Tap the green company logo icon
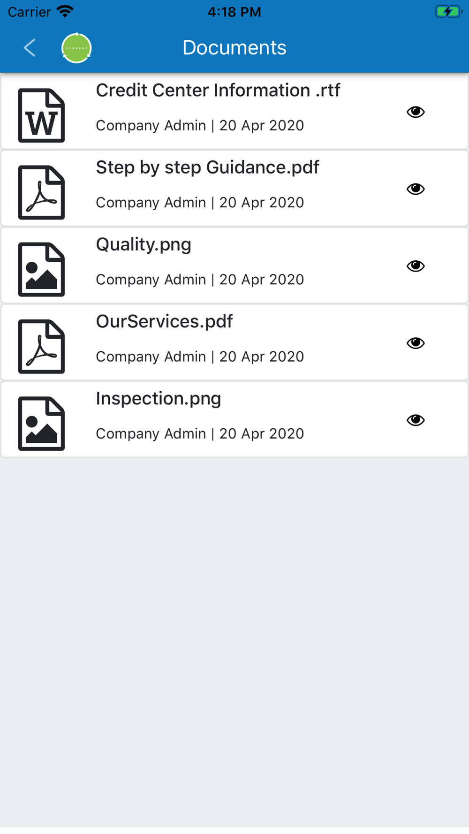This screenshot has height=834, width=469. pos(76,48)
